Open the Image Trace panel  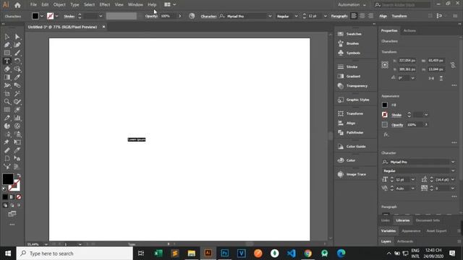point(356,174)
